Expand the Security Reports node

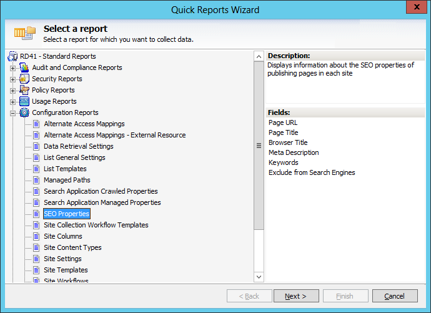pyautogui.click(x=12, y=79)
